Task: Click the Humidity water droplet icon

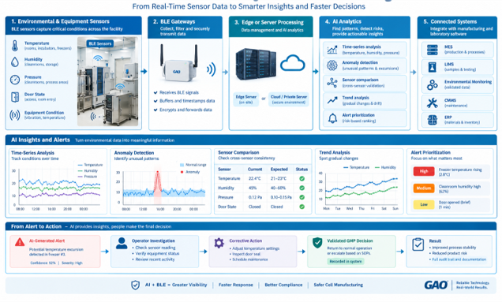Action: tap(15, 62)
